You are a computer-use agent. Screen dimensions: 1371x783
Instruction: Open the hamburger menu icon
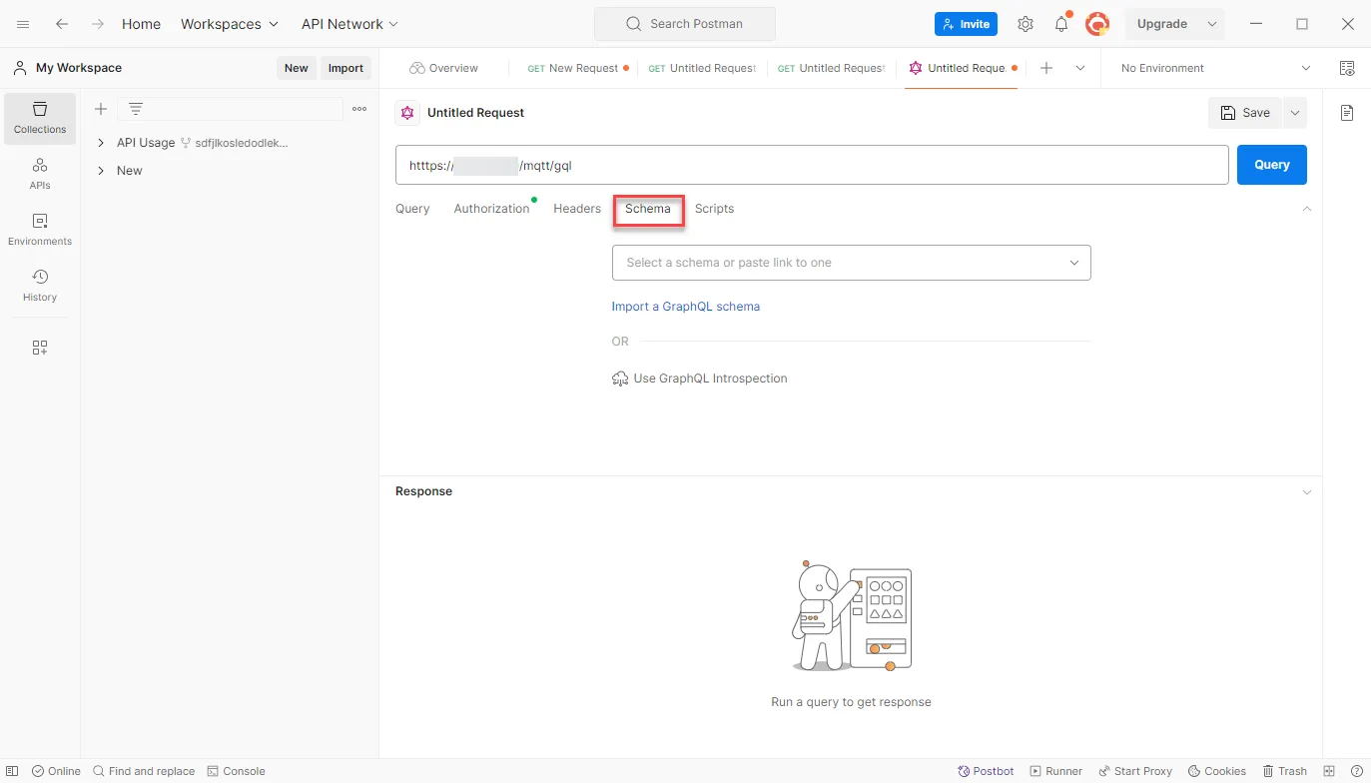pos(23,24)
